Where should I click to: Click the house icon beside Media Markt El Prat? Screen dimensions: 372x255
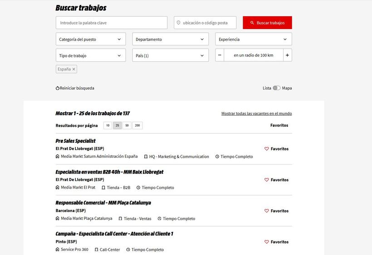58,187
